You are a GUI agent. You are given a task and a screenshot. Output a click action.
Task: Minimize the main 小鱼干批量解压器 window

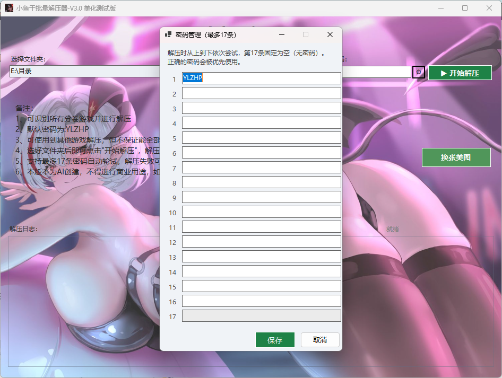[441, 8]
